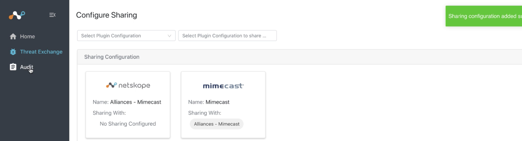This screenshot has width=522, height=141.
Task: Open the Threat Exchange menu item
Action: point(41,52)
